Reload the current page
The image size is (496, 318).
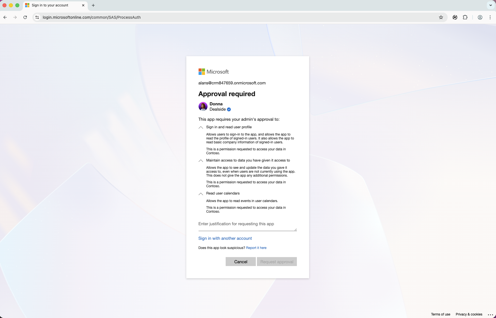pyautogui.click(x=25, y=17)
